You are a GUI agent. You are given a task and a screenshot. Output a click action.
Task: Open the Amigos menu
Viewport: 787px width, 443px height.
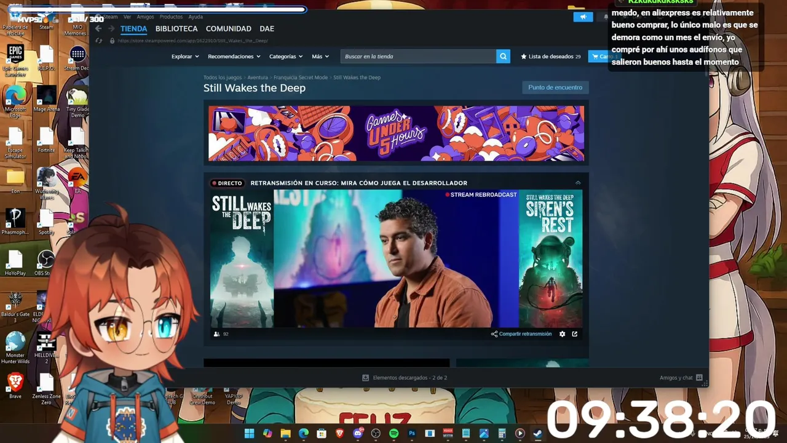146,17
